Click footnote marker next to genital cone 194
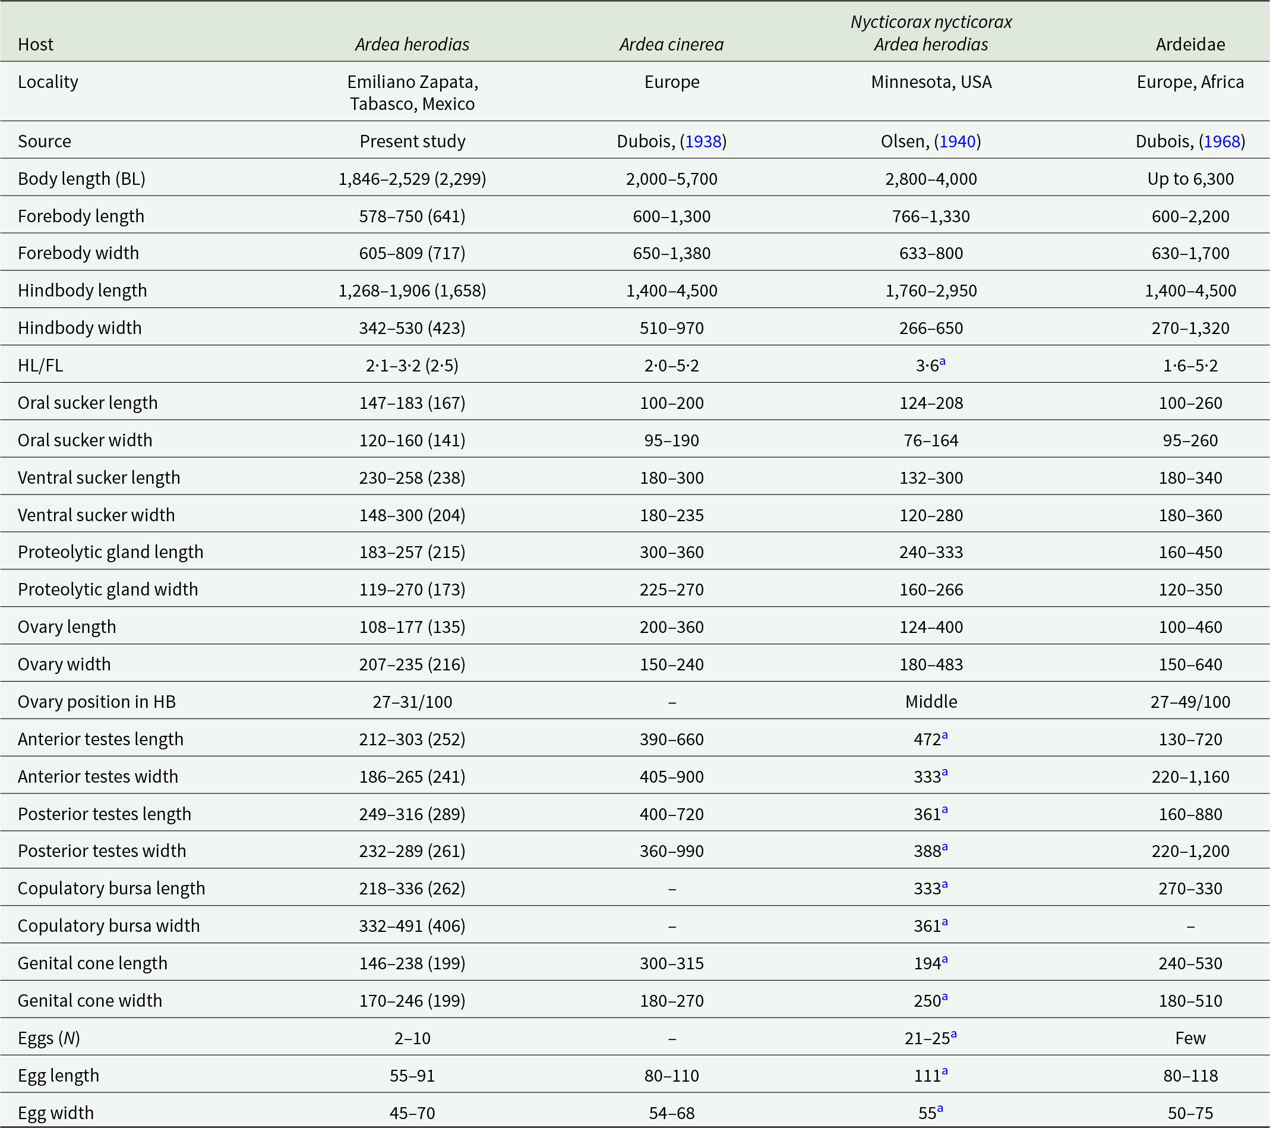 click(x=944, y=960)
